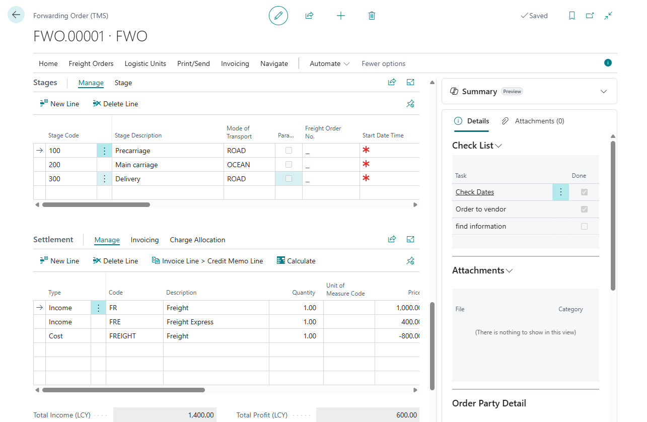The width and height of the screenshot is (647, 422).
Task: Click the pencil edit icon
Action: [x=278, y=16]
